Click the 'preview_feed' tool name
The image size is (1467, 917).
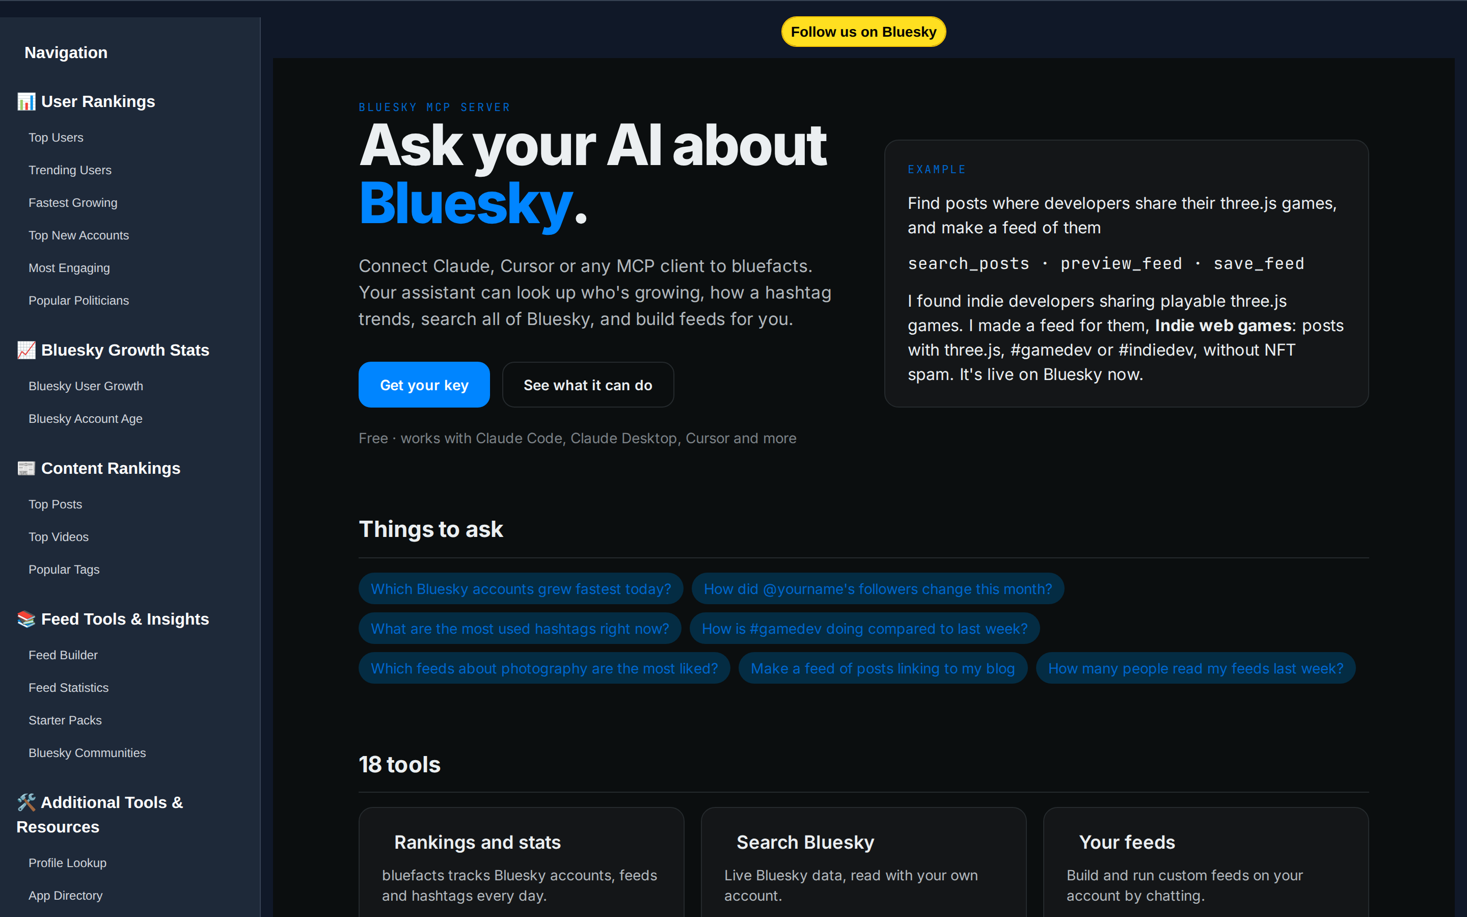[1121, 263]
